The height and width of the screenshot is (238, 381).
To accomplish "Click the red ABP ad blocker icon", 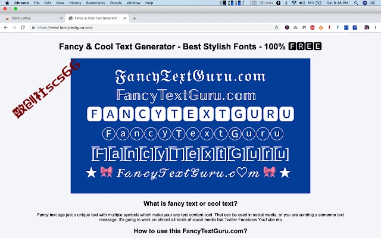I will (313, 27).
